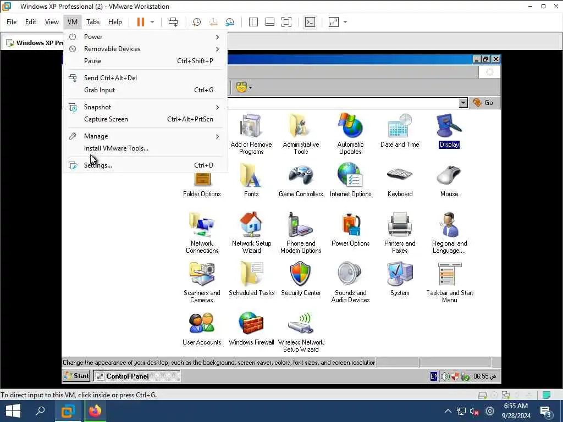Open Internet Options icon
The width and height of the screenshot is (563, 422).
[350, 180]
